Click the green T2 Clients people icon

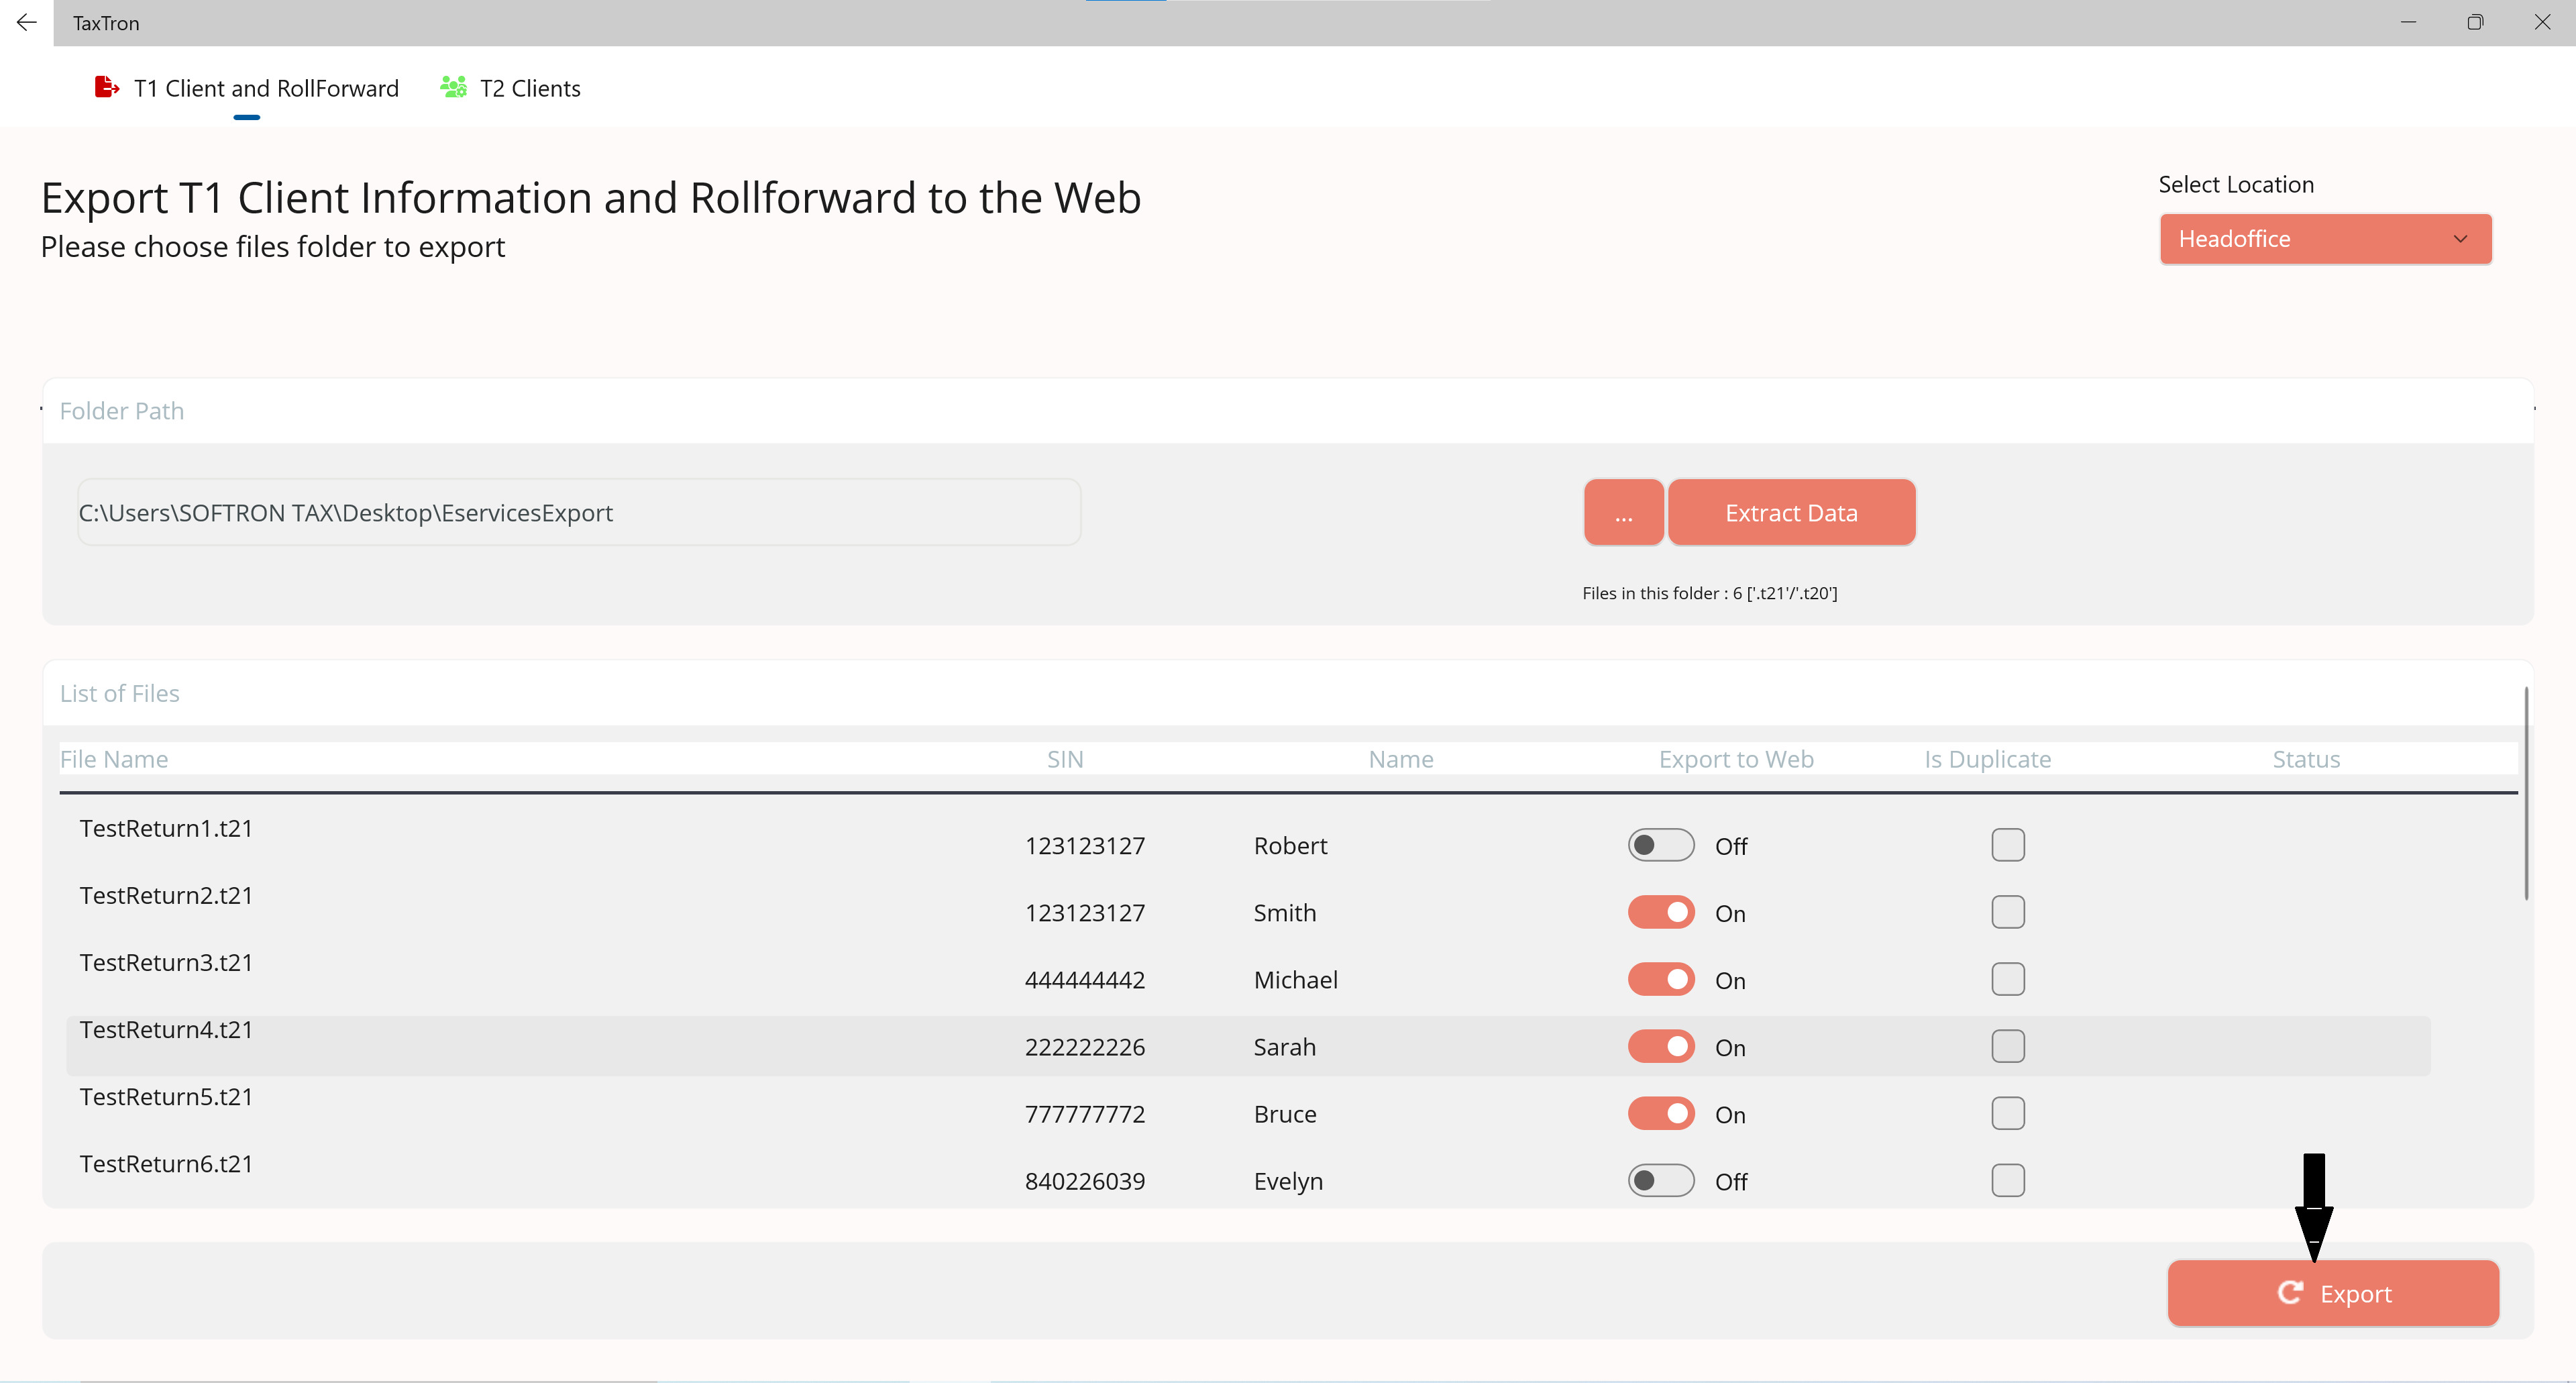pos(453,87)
